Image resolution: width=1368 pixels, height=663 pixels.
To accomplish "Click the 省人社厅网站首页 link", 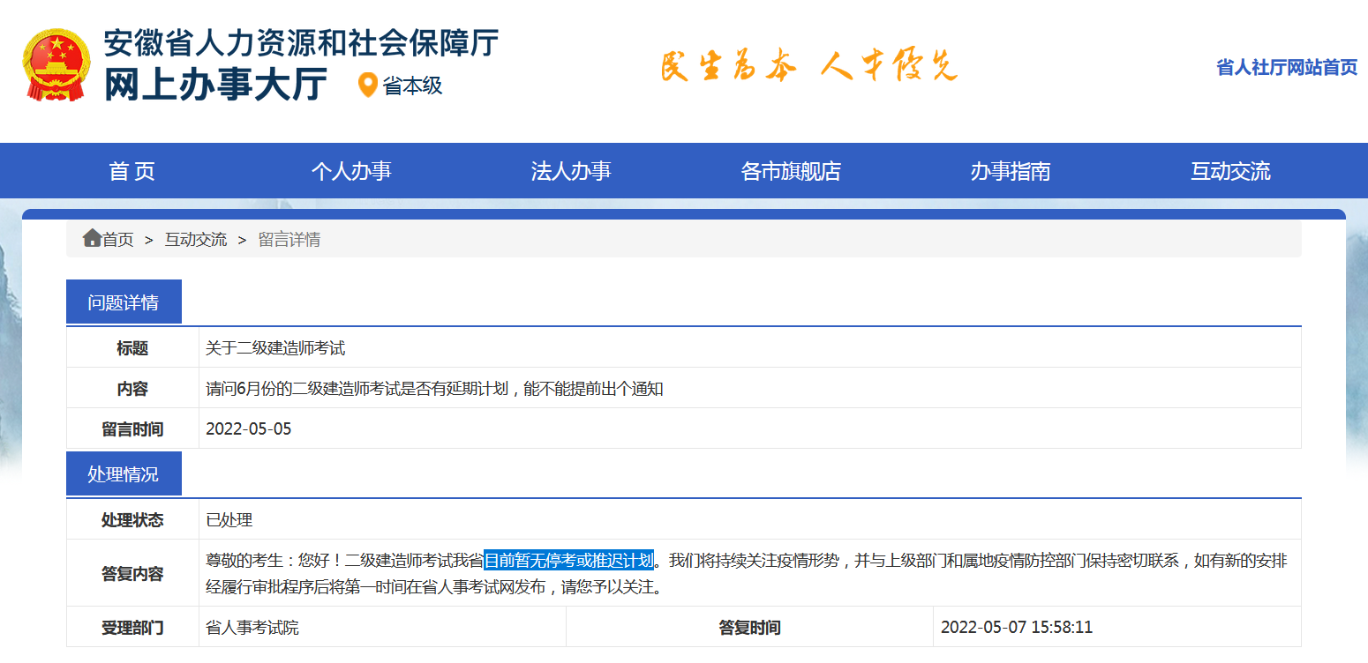I will point(1286,67).
